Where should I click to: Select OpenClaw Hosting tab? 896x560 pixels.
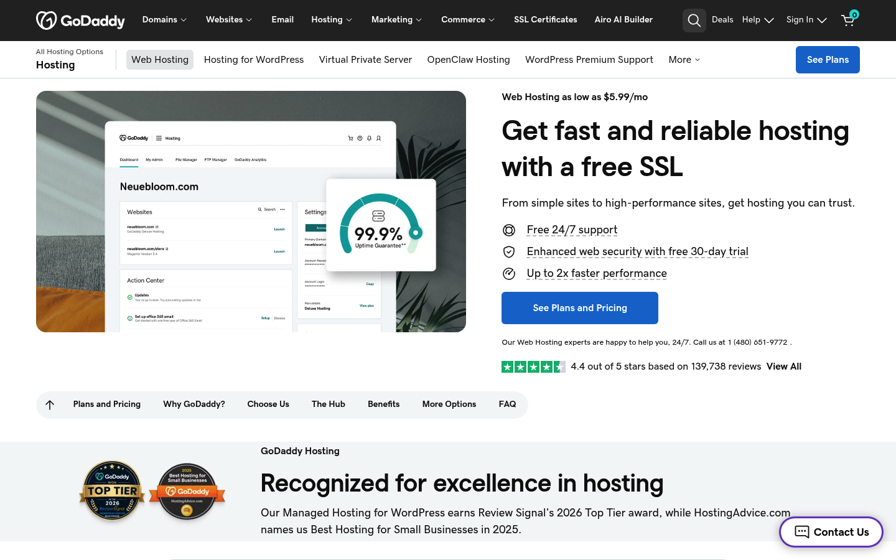click(x=469, y=60)
